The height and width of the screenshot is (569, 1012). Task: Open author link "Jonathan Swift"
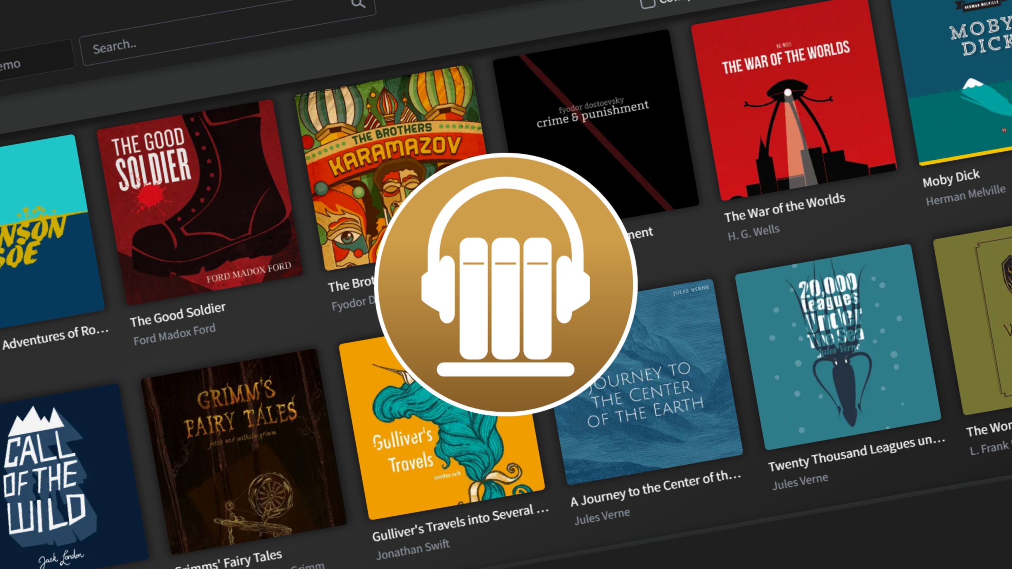tap(413, 550)
